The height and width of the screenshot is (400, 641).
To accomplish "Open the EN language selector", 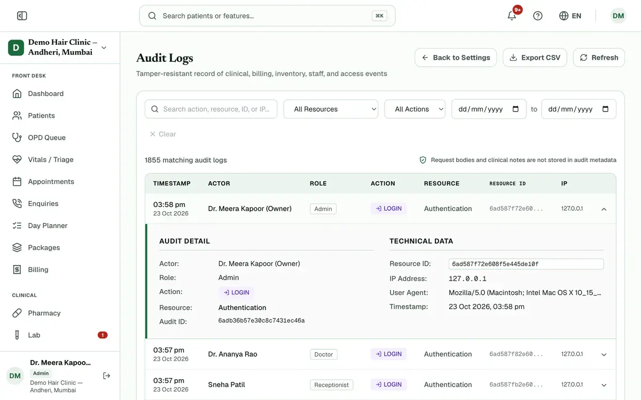I will [x=570, y=16].
